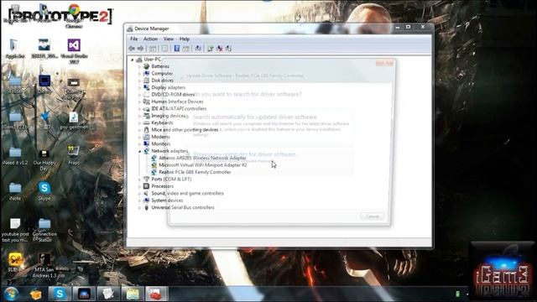
Task: Click the red X Uninstall toolbar icon
Action: point(220,49)
